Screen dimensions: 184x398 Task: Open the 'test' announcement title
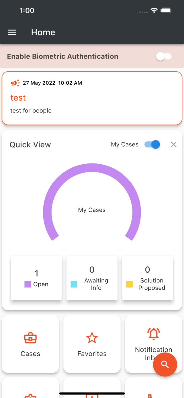point(18,98)
